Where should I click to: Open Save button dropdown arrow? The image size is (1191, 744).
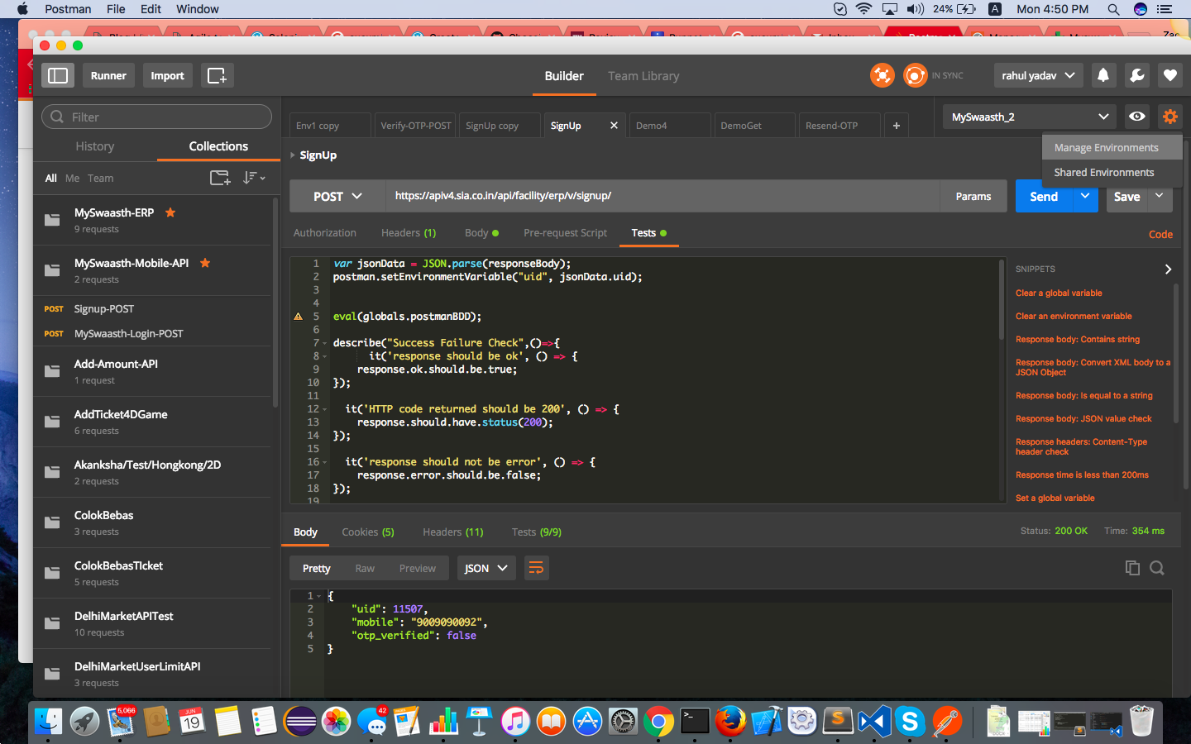click(1160, 196)
